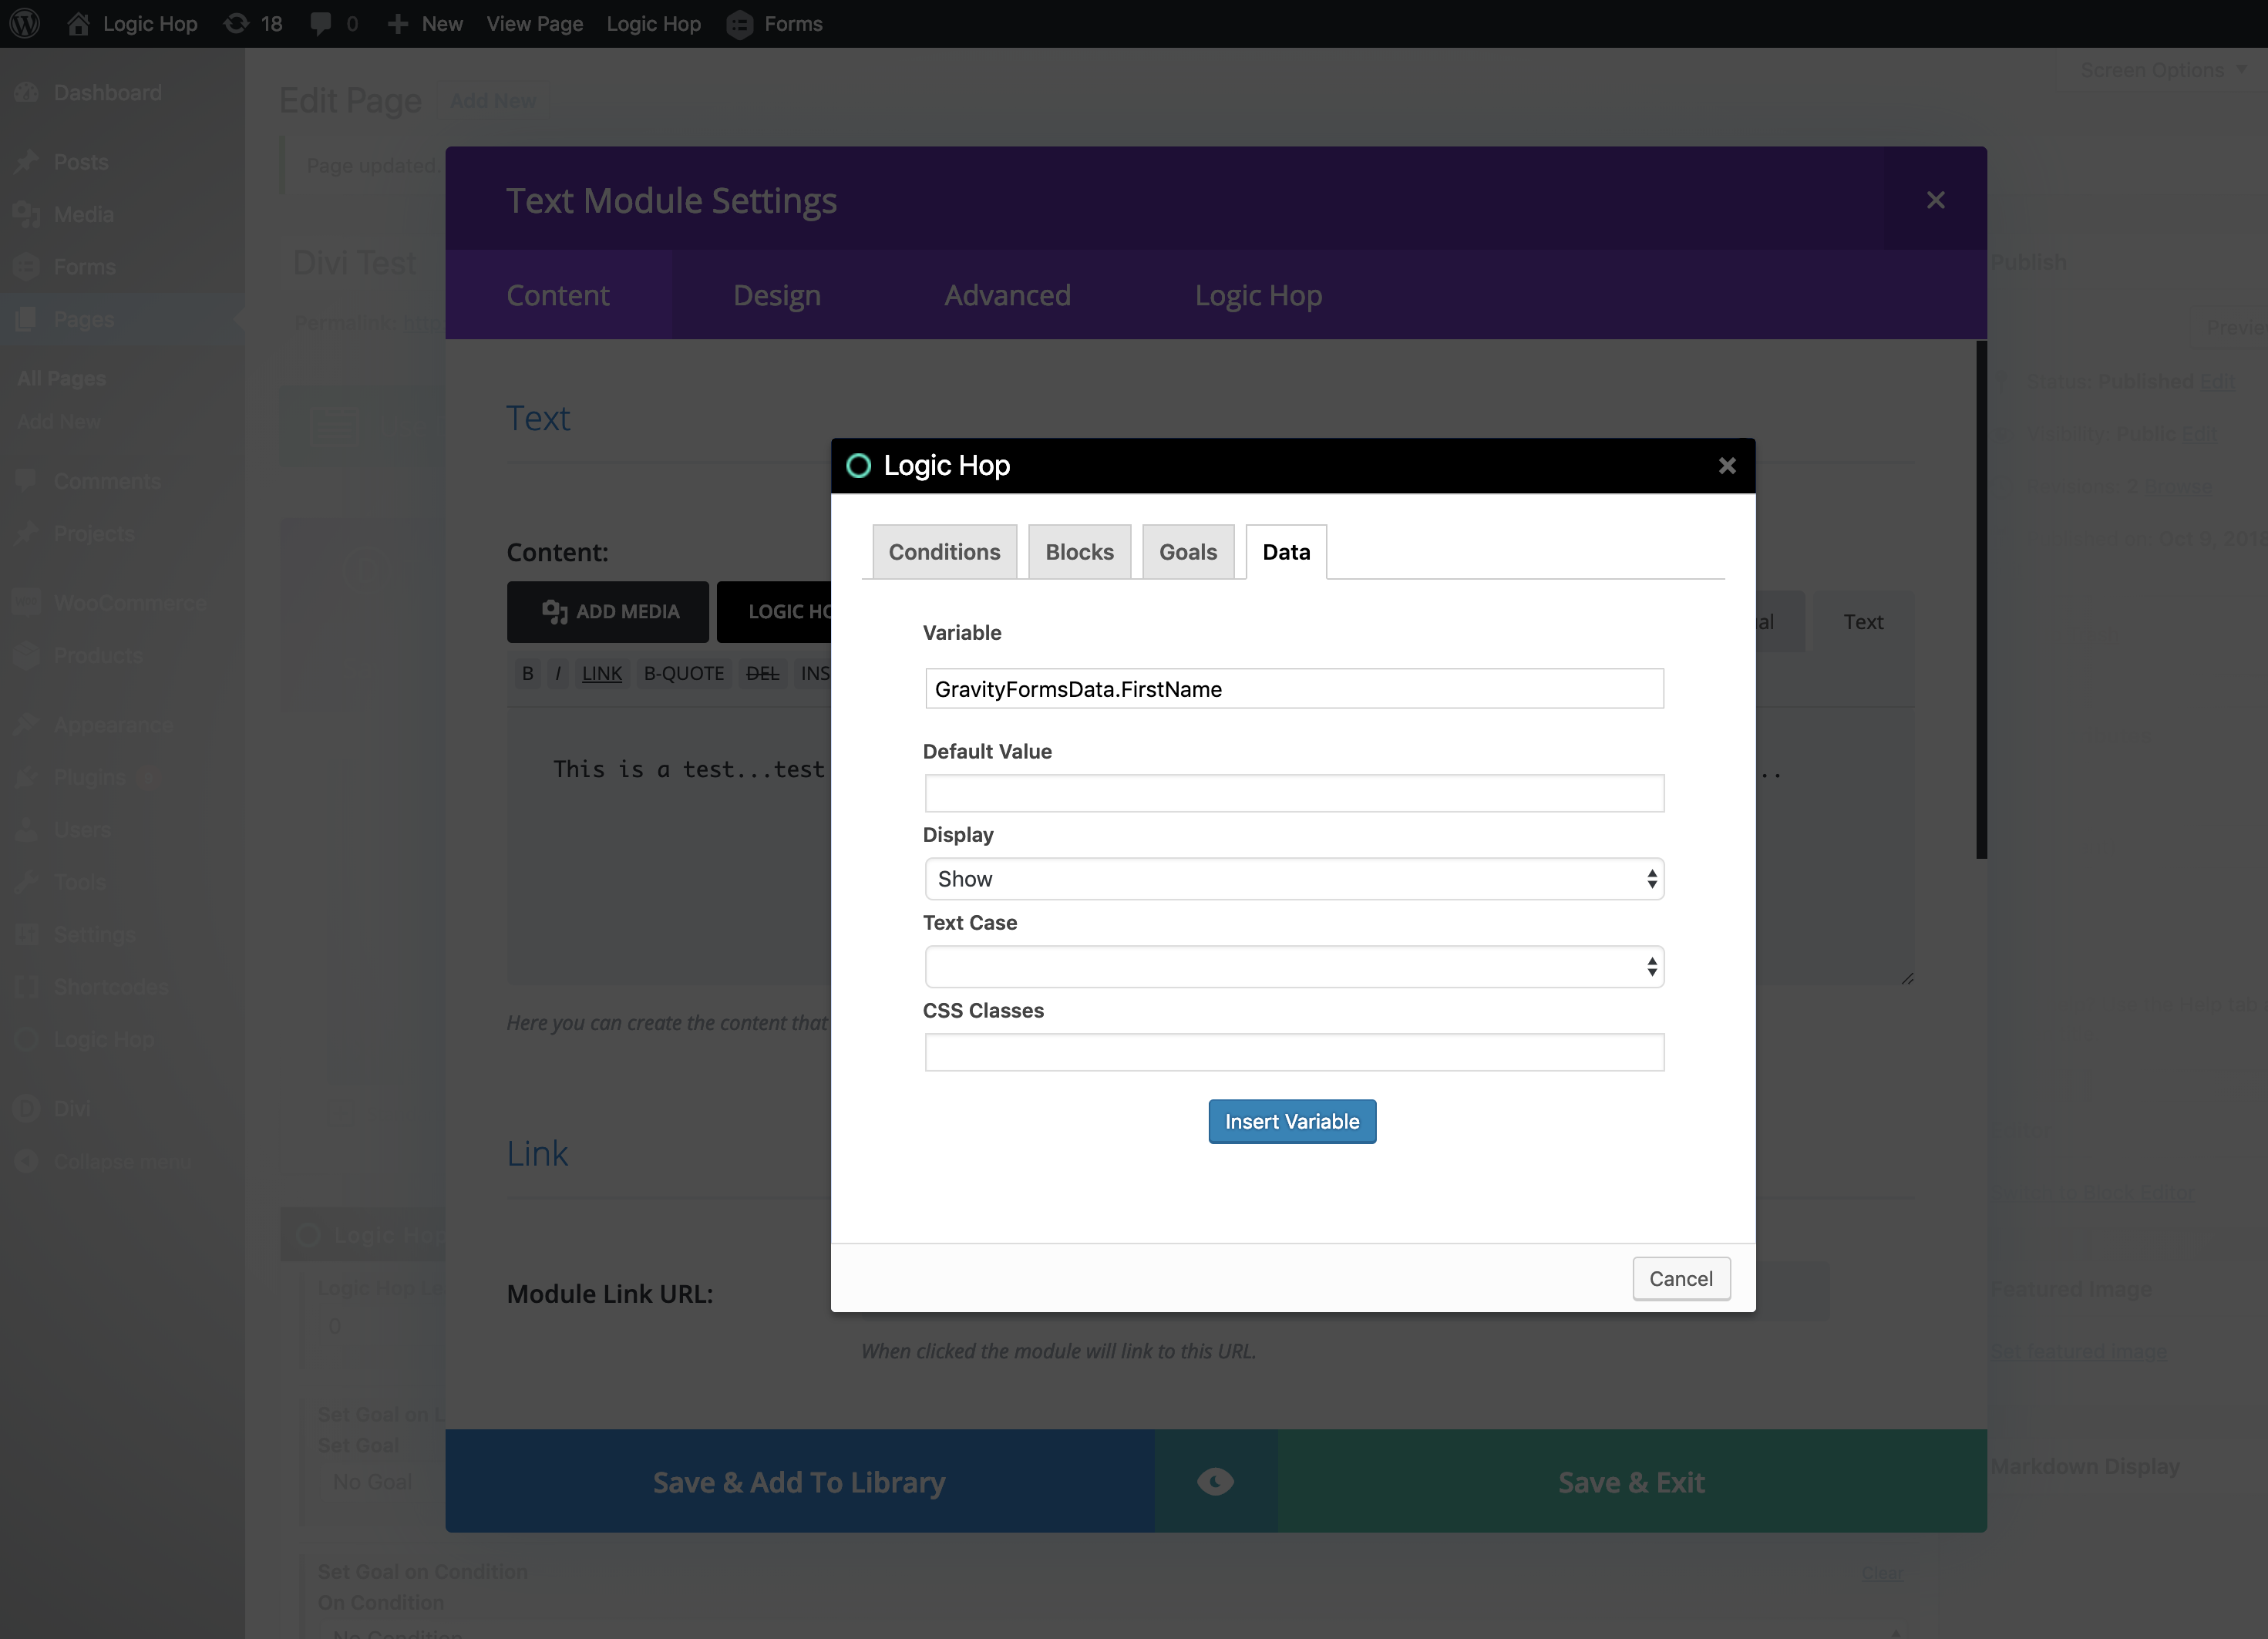Click the Add Media button
The image size is (2268, 1639).
coord(608,611)
